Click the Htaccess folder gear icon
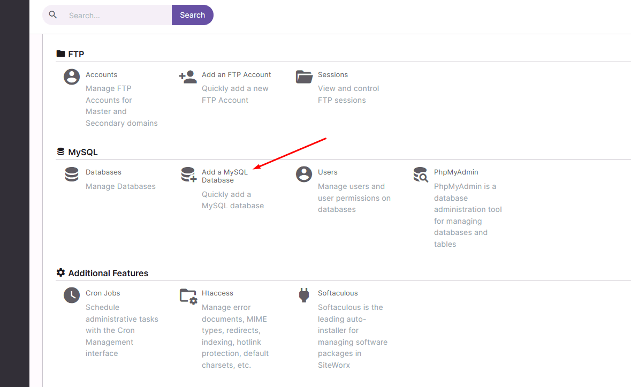631x387 pixels. 188,296
